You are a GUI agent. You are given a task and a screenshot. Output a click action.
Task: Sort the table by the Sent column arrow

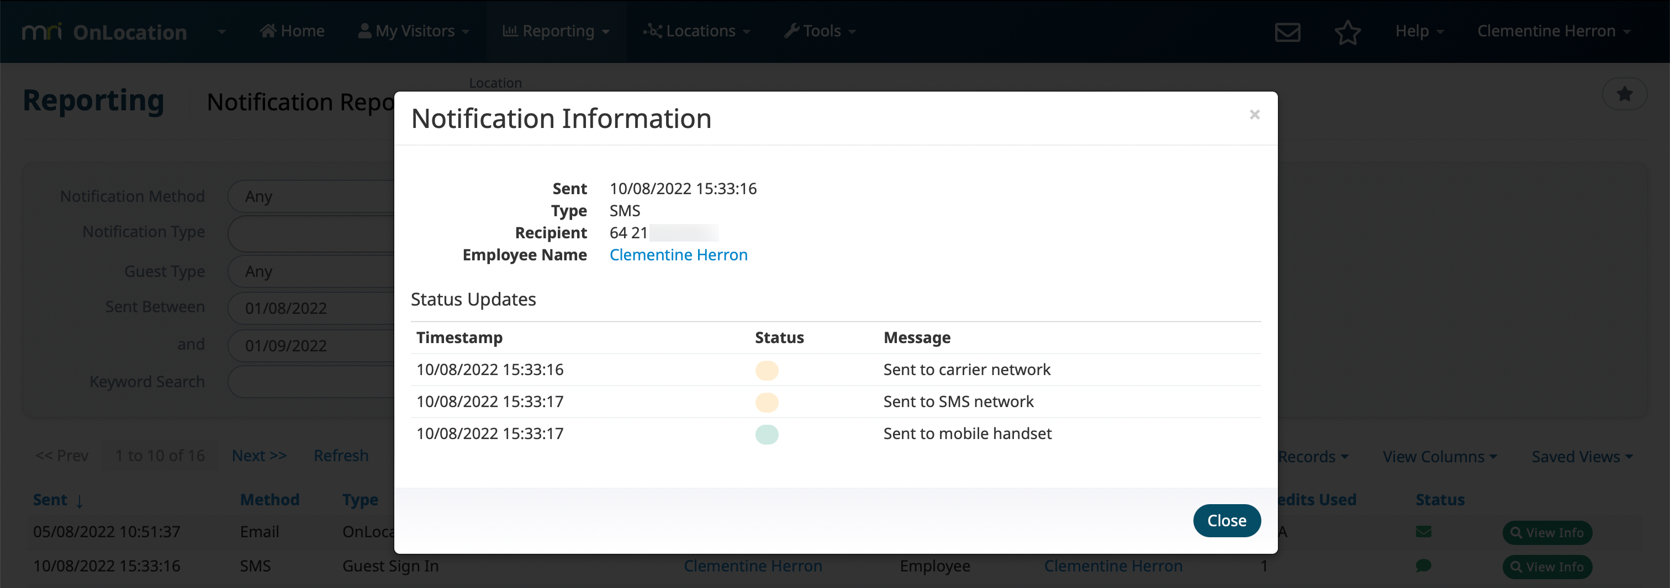(x=79, y=501)
